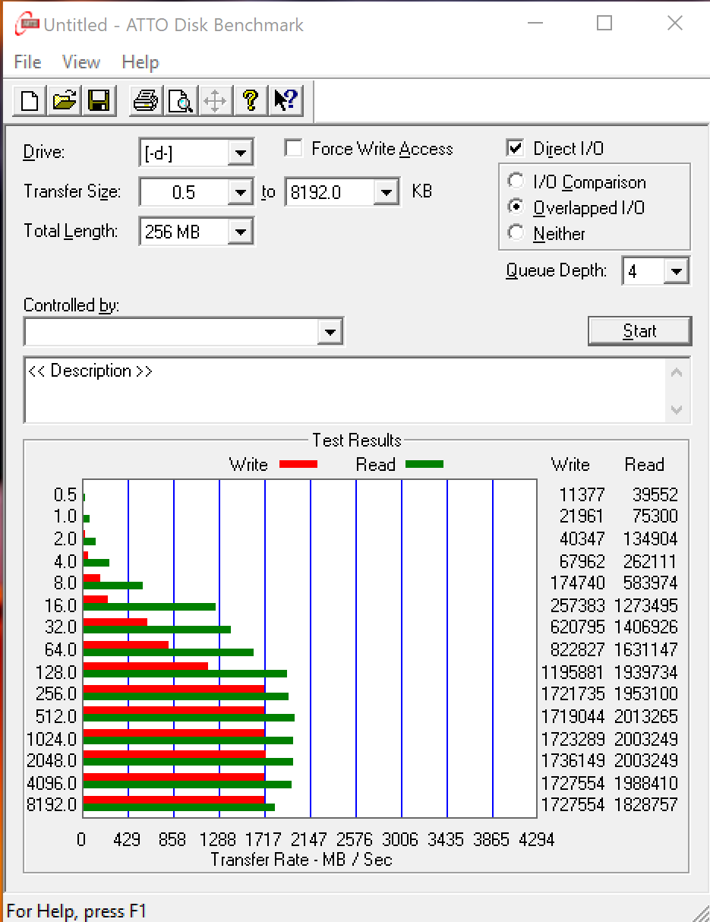The width and height of the screenshot is (710, 922).
Task: Activate the context help arrow icon
Action: point(286,100)
